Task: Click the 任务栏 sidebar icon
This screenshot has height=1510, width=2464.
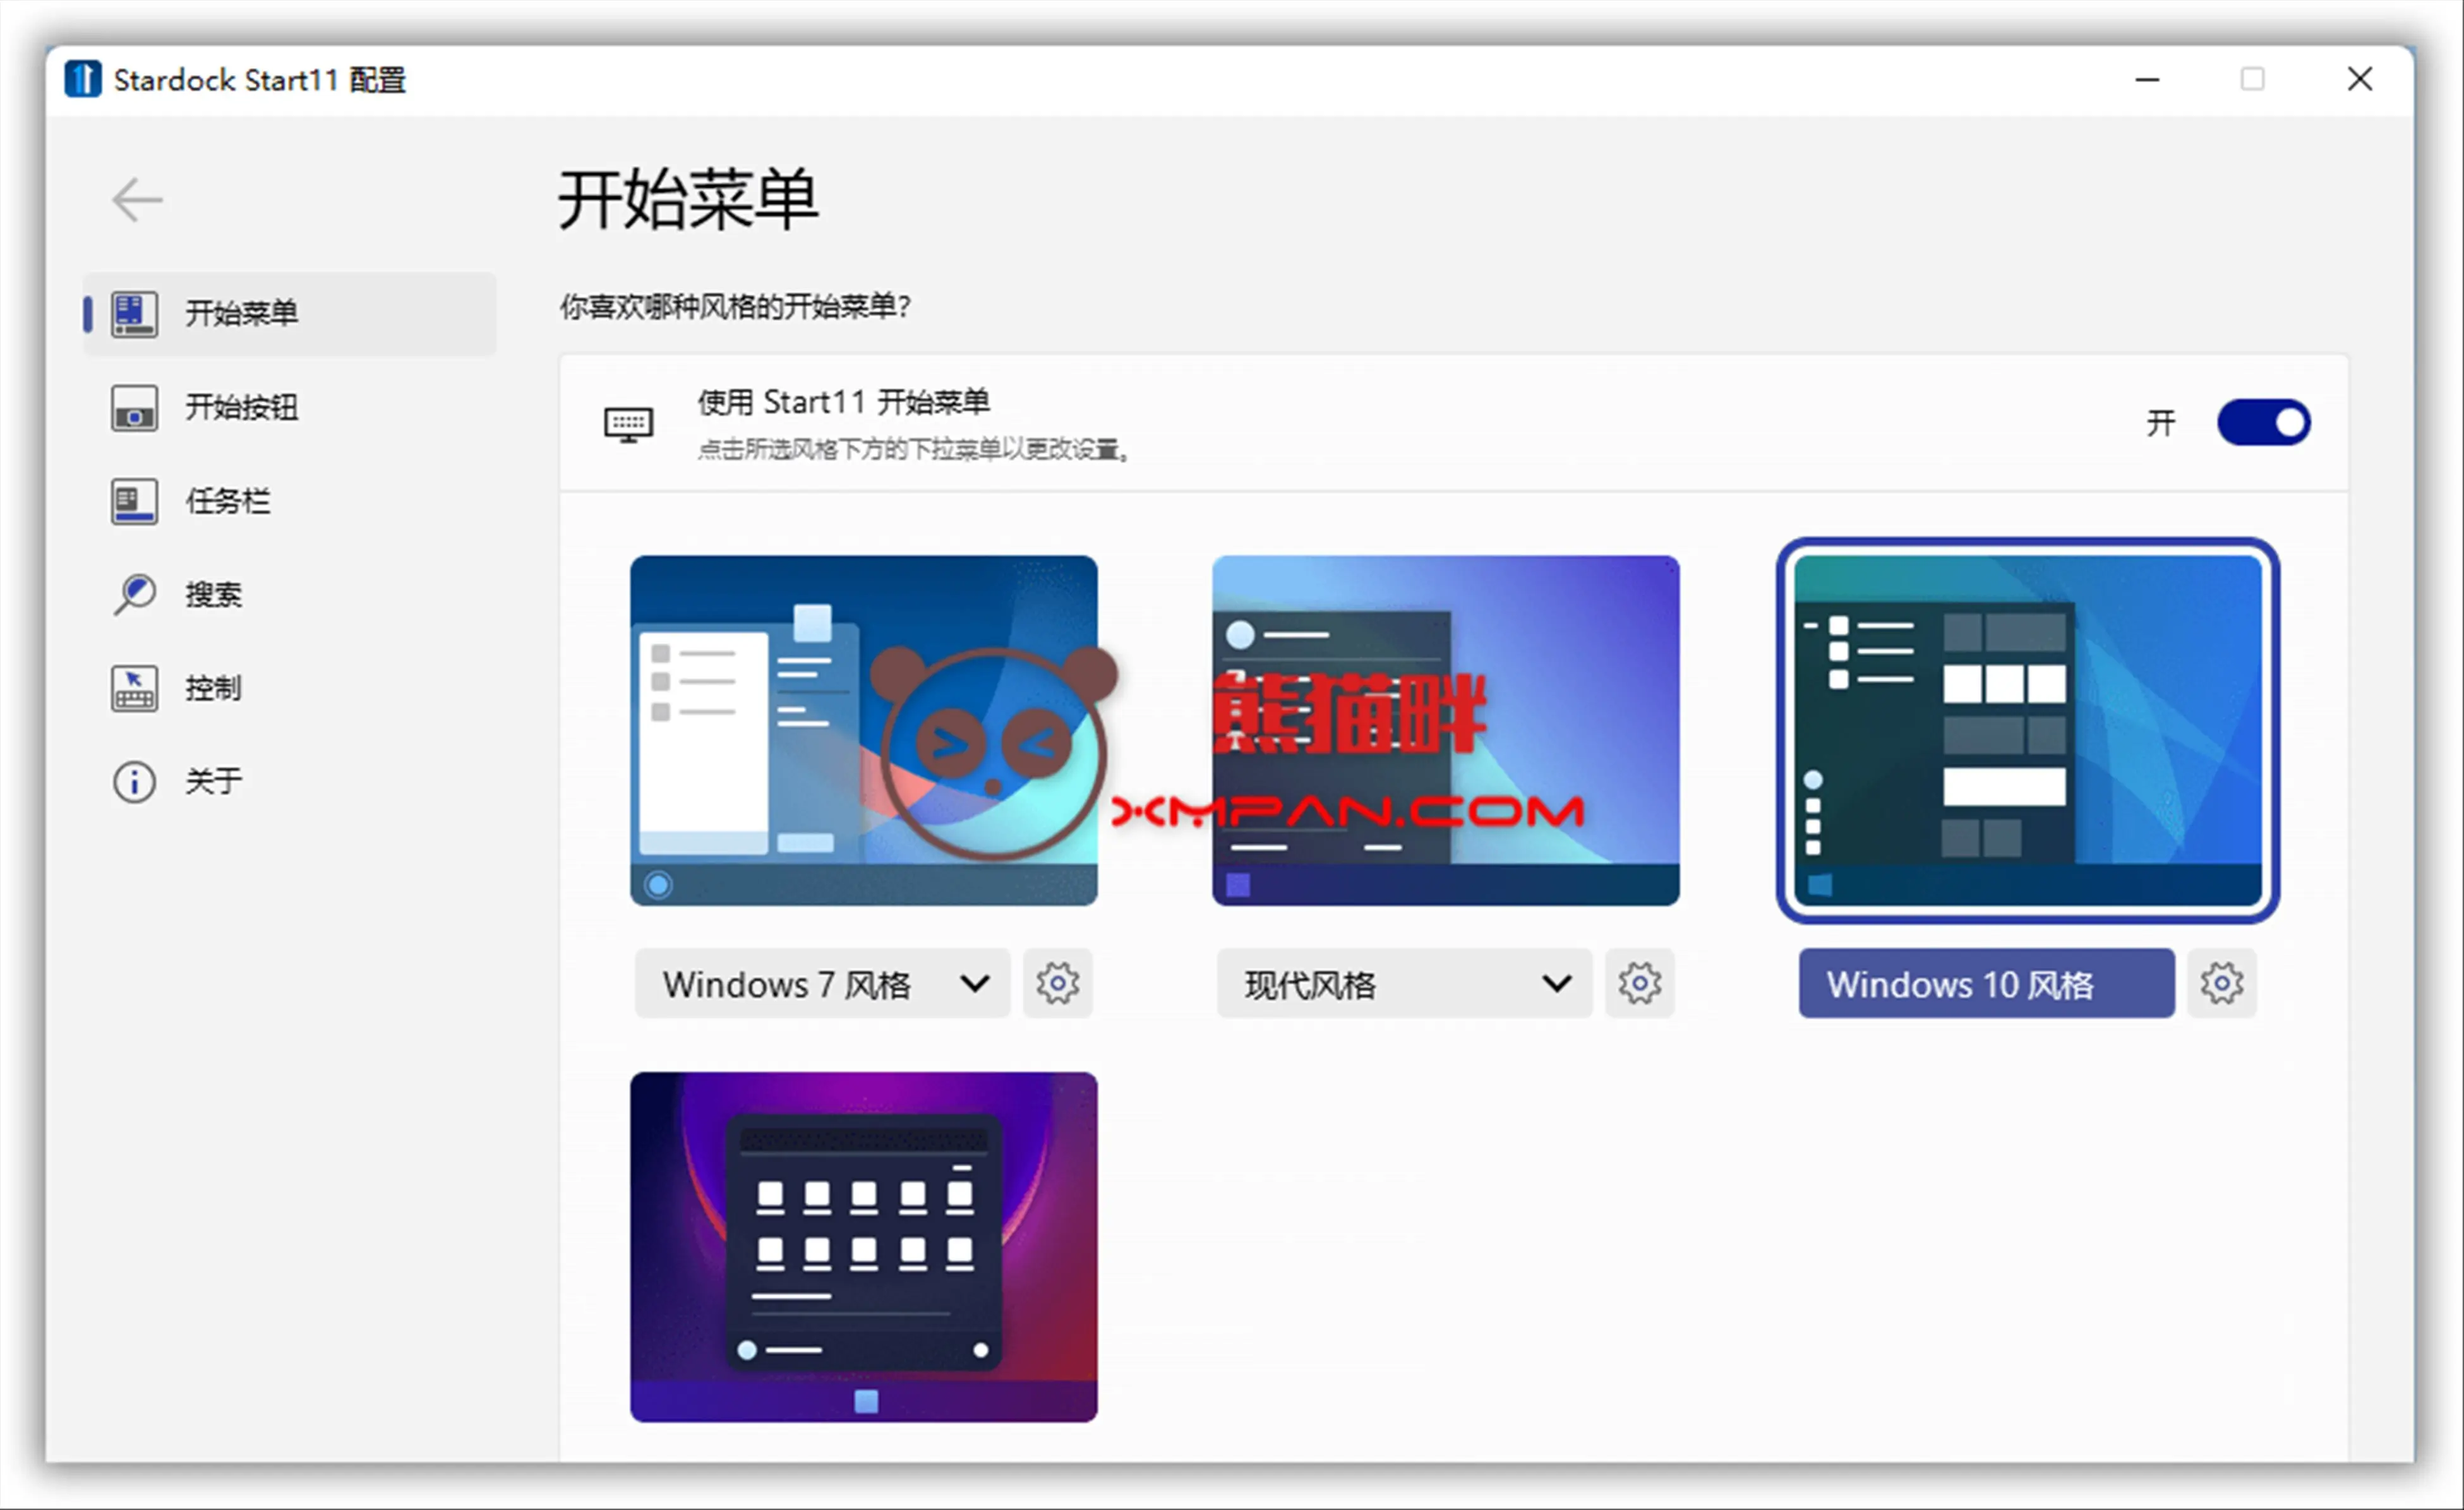Action: (x=134, y=501)
